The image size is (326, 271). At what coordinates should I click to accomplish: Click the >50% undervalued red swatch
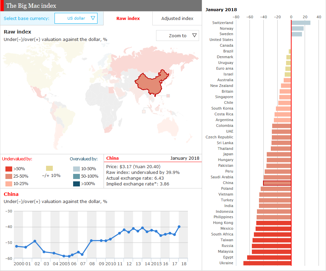click(9, 169)
